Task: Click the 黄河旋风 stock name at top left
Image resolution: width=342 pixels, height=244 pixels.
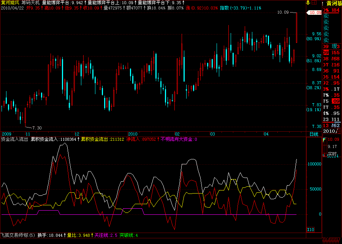Action: [10, 2]
